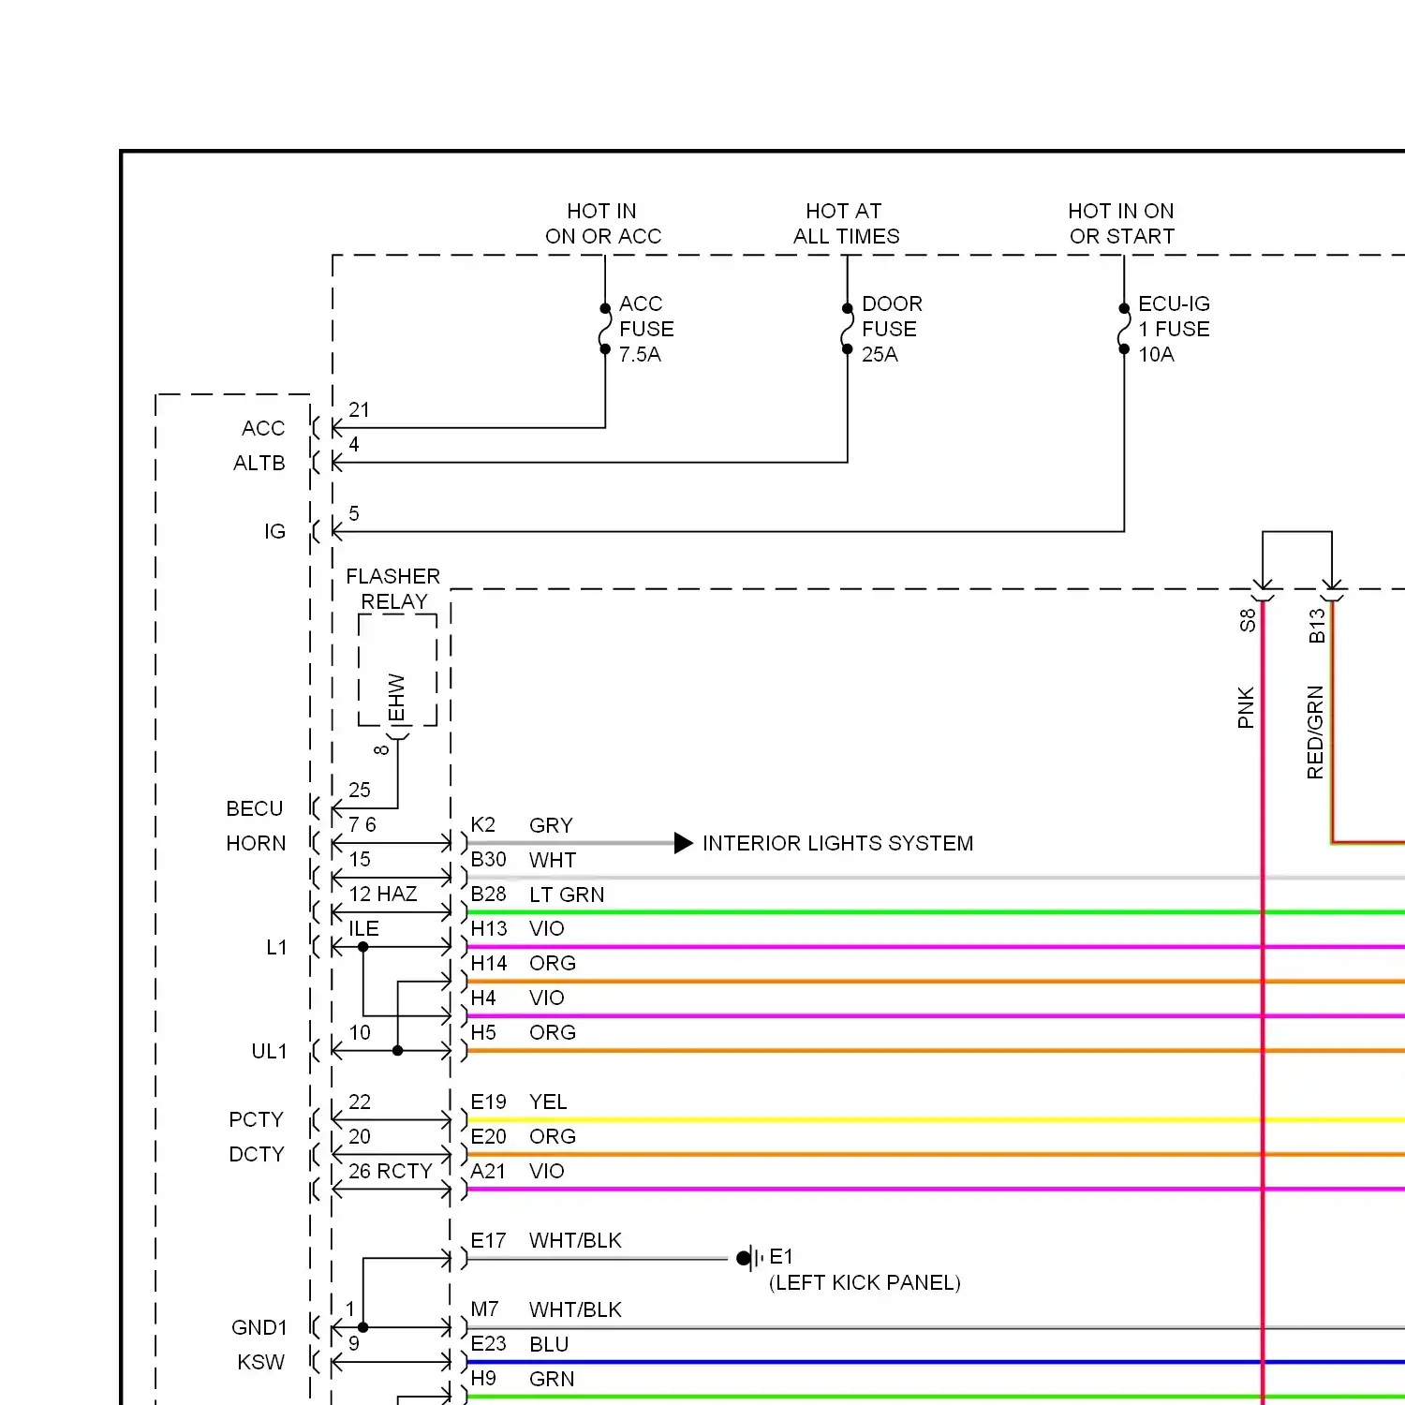This screenshot has width=1405, height=1405.
Task: Click the KSW terminal label
Action: tap(260, 1362)
